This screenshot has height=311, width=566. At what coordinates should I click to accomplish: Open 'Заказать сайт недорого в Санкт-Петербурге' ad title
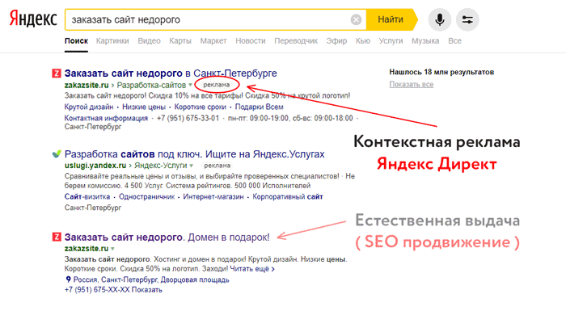pyautogui.click(x=171, y=74)
